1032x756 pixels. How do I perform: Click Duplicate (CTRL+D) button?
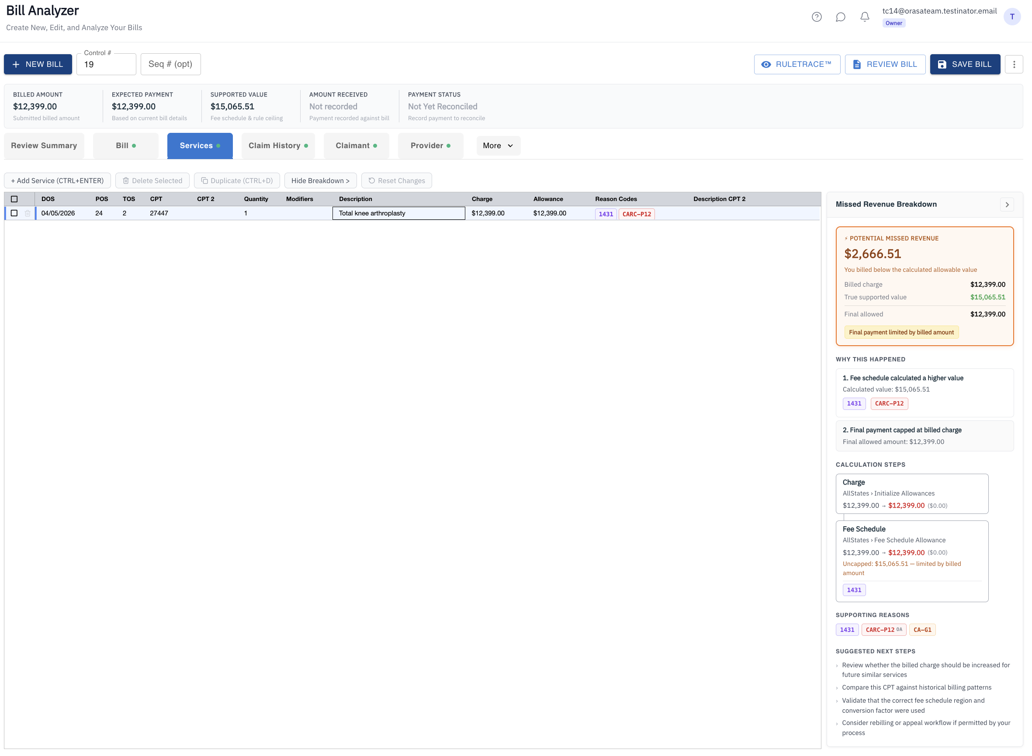[237, 181]
